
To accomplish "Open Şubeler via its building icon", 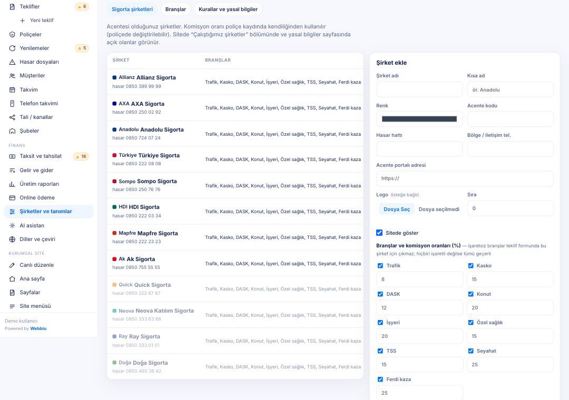I will [x=12, y=131].
